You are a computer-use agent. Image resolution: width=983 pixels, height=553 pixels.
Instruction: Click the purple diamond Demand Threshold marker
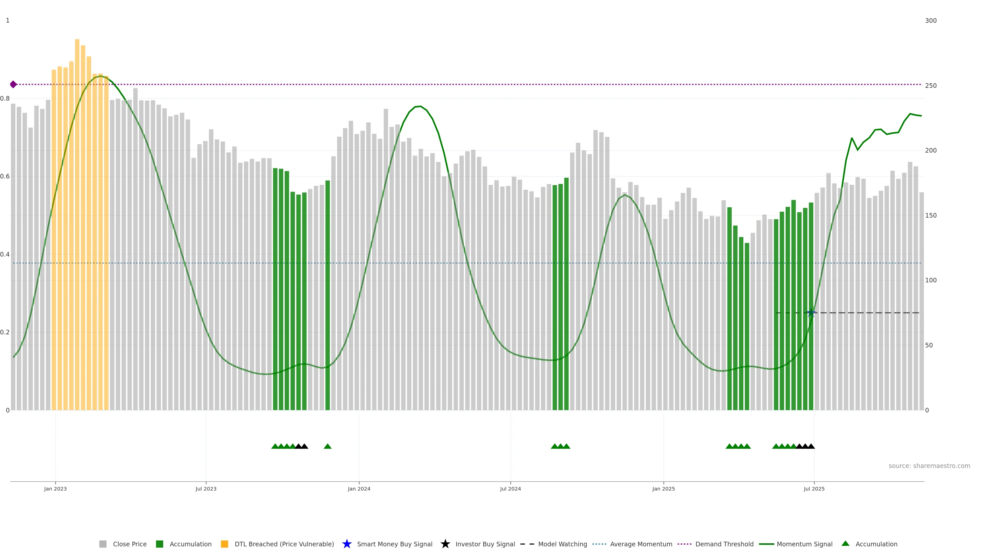point(13,84)
